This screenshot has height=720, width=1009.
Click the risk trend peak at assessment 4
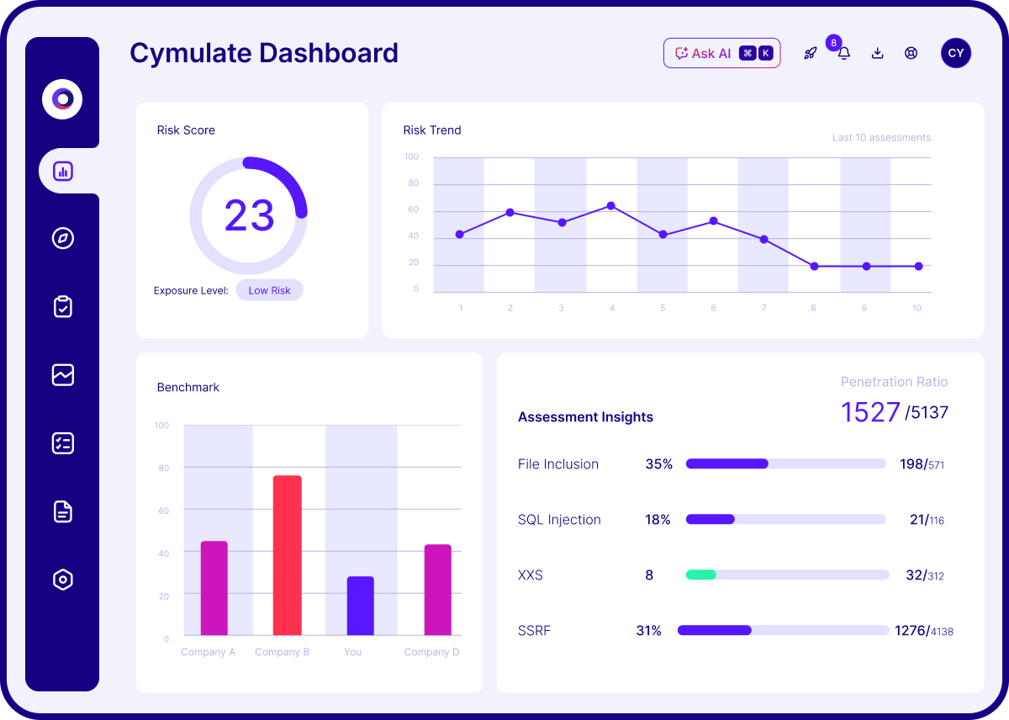(x=611, y=206)
